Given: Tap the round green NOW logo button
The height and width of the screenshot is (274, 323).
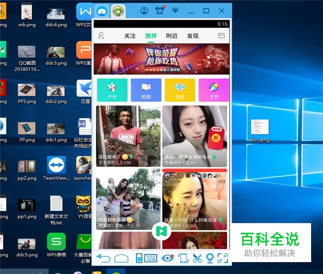Looking at the screenshot, I should click(x=161, y=232).
